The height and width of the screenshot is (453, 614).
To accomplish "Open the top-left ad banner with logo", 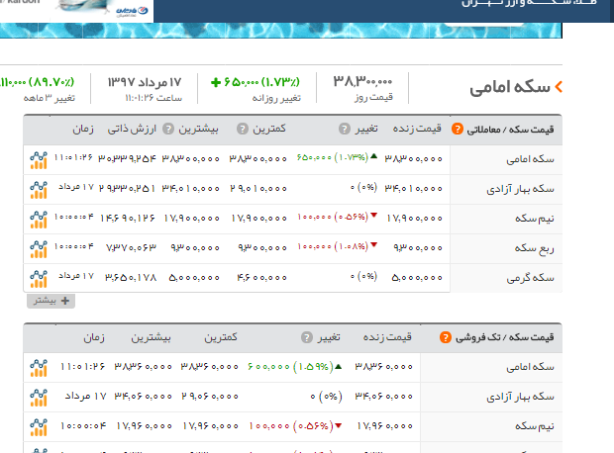I will 77,11.
